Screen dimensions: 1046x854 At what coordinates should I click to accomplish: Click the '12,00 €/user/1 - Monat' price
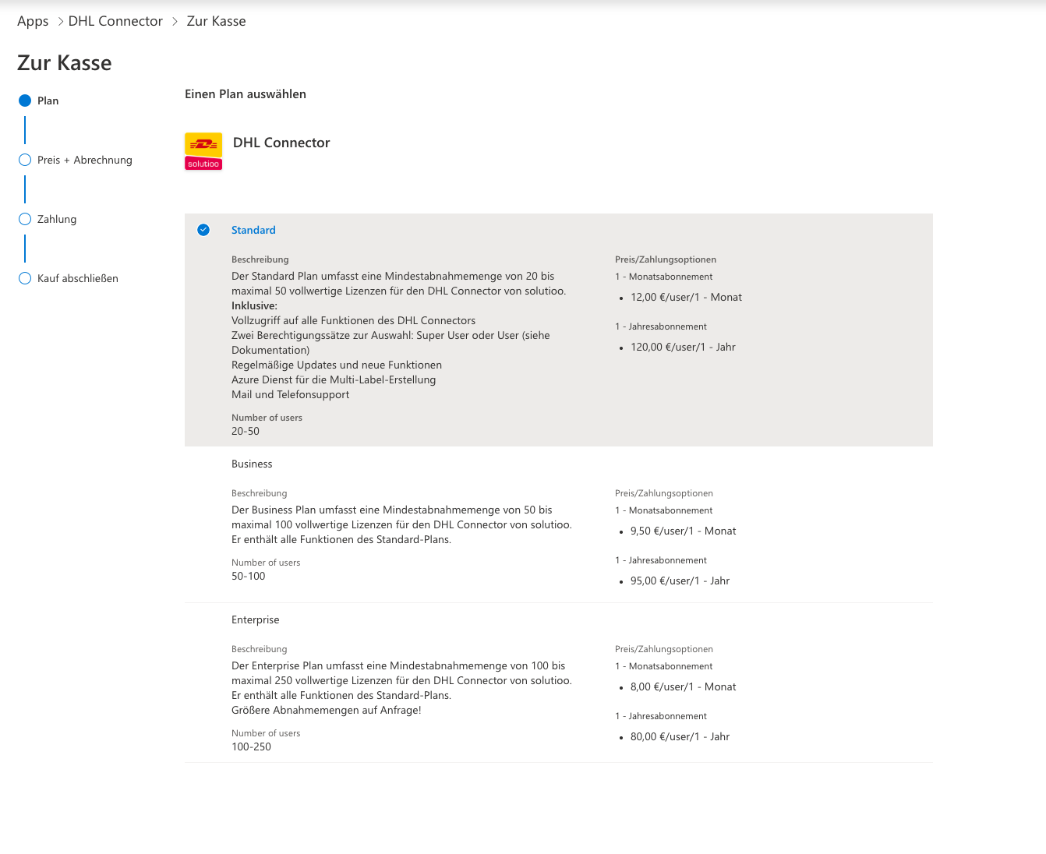(686, 297)
